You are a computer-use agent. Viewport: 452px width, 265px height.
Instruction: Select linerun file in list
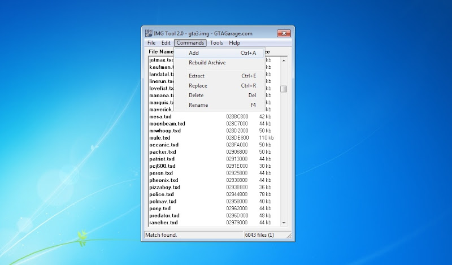162,81
